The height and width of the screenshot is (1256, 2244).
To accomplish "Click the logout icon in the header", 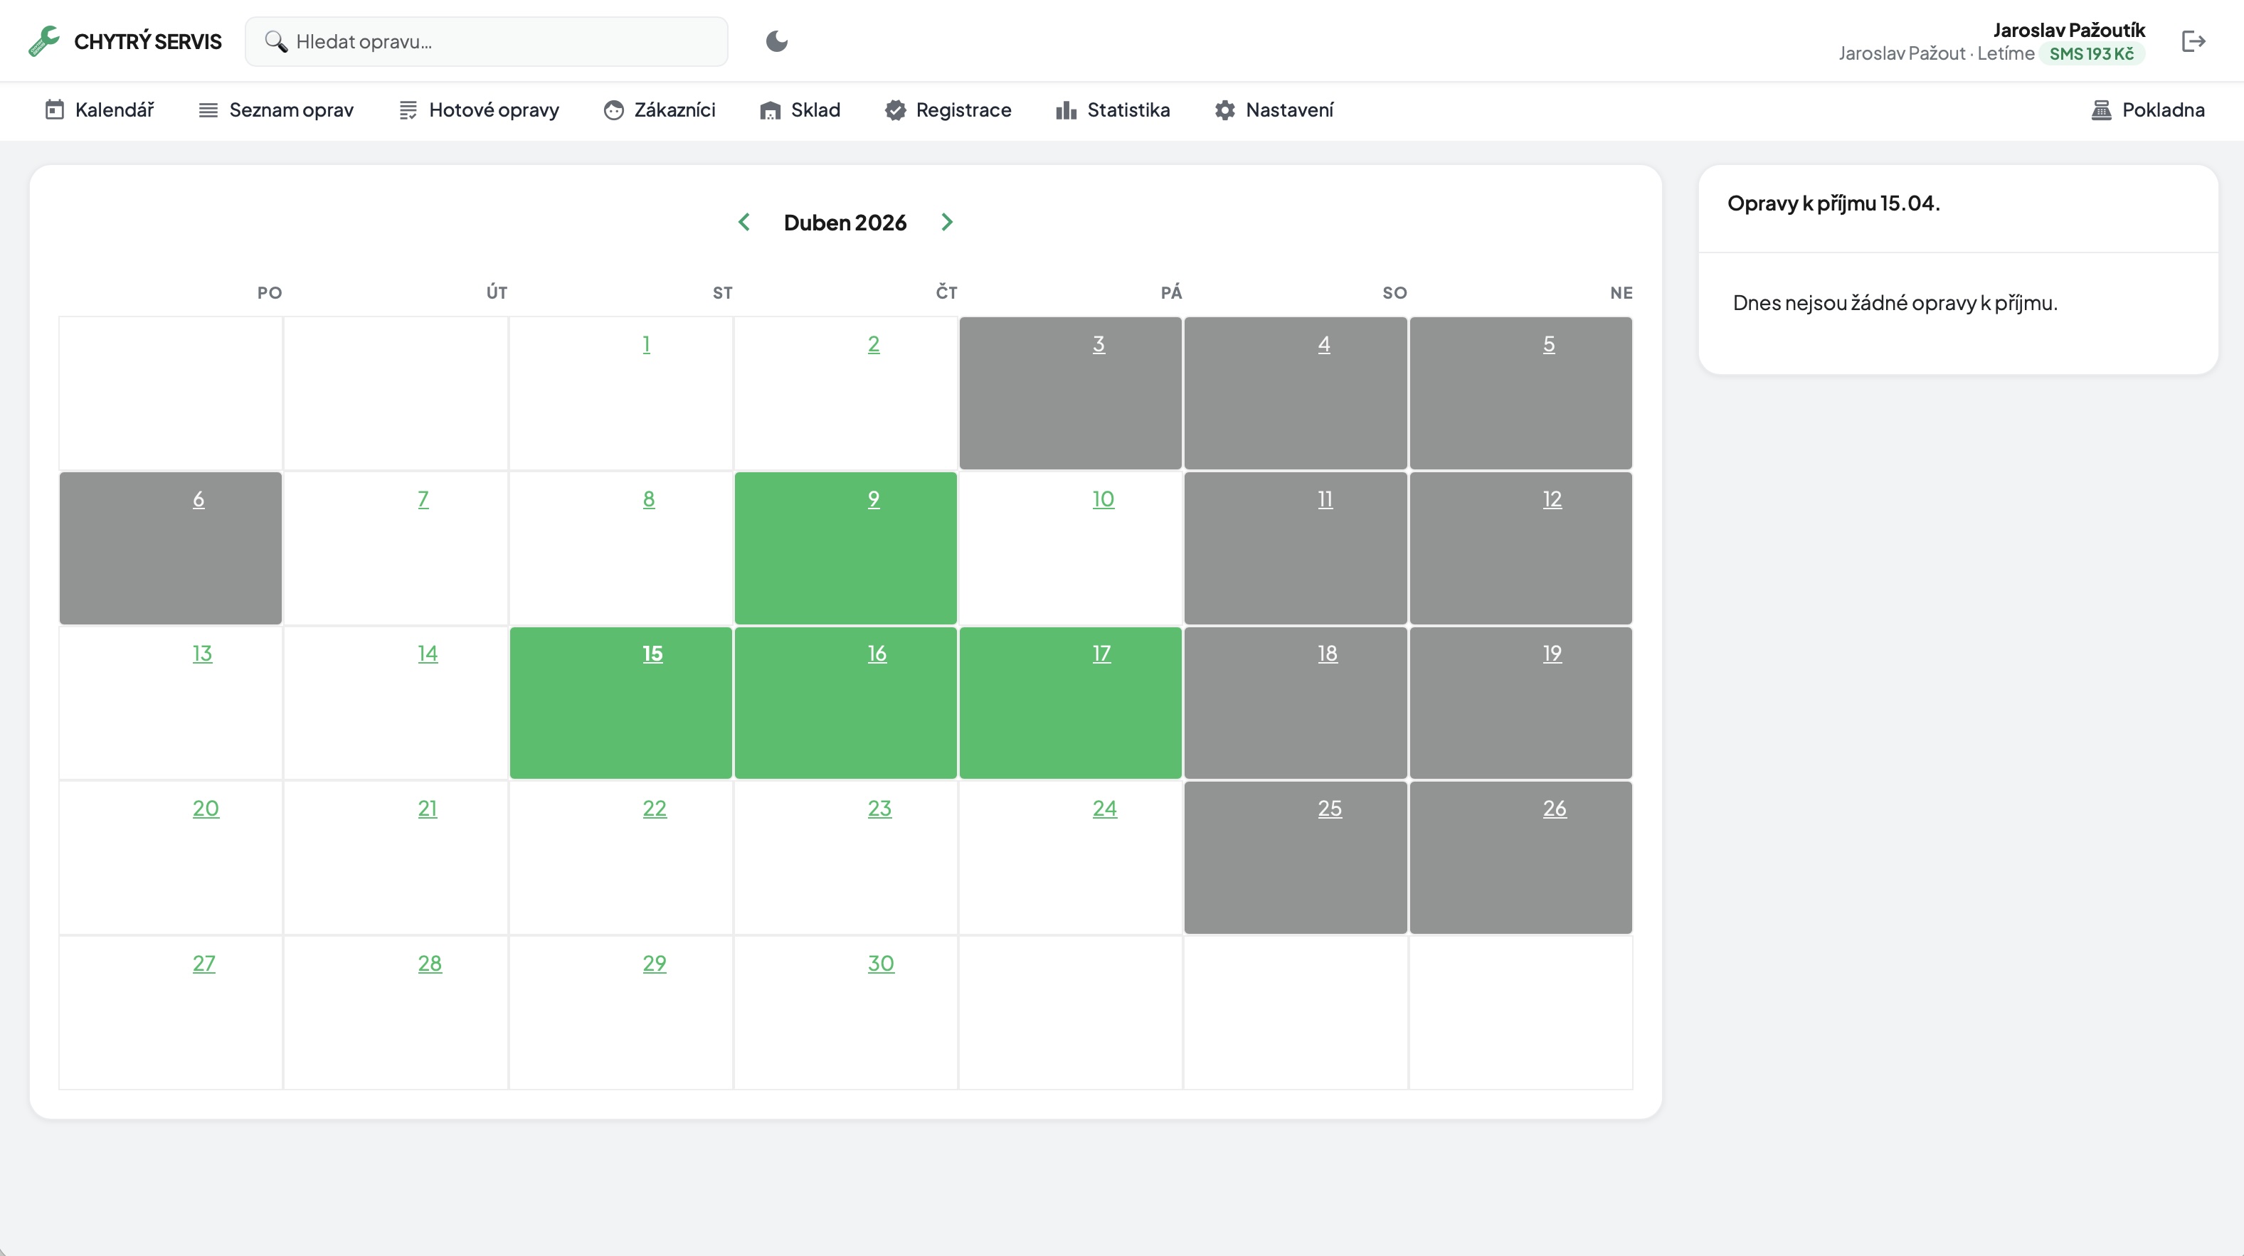I will click(2193, 41).
